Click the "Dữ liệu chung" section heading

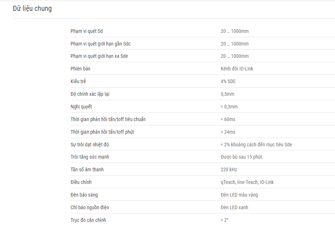click(x=32, y=9)
